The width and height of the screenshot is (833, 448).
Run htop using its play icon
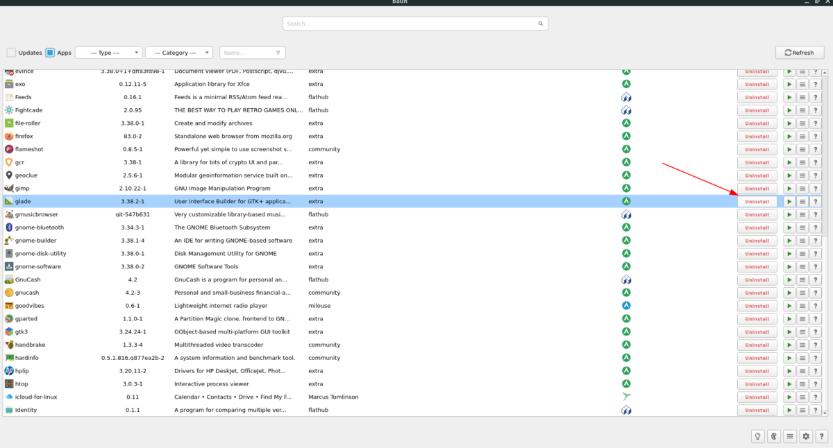[x=789, y=384]
